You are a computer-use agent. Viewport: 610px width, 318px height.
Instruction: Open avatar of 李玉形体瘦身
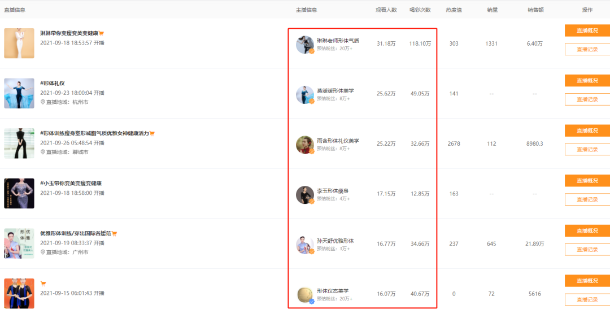click(305, 195)
